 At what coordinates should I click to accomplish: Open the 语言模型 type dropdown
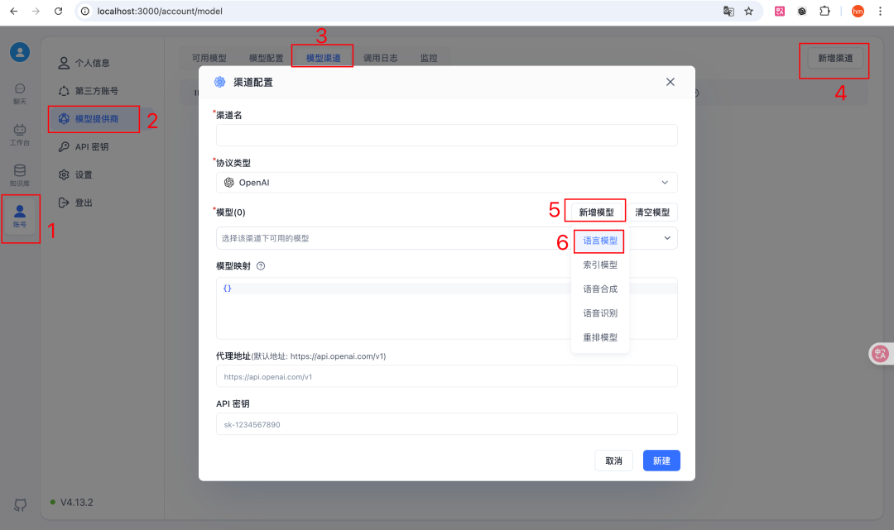[x=599, y=241]
